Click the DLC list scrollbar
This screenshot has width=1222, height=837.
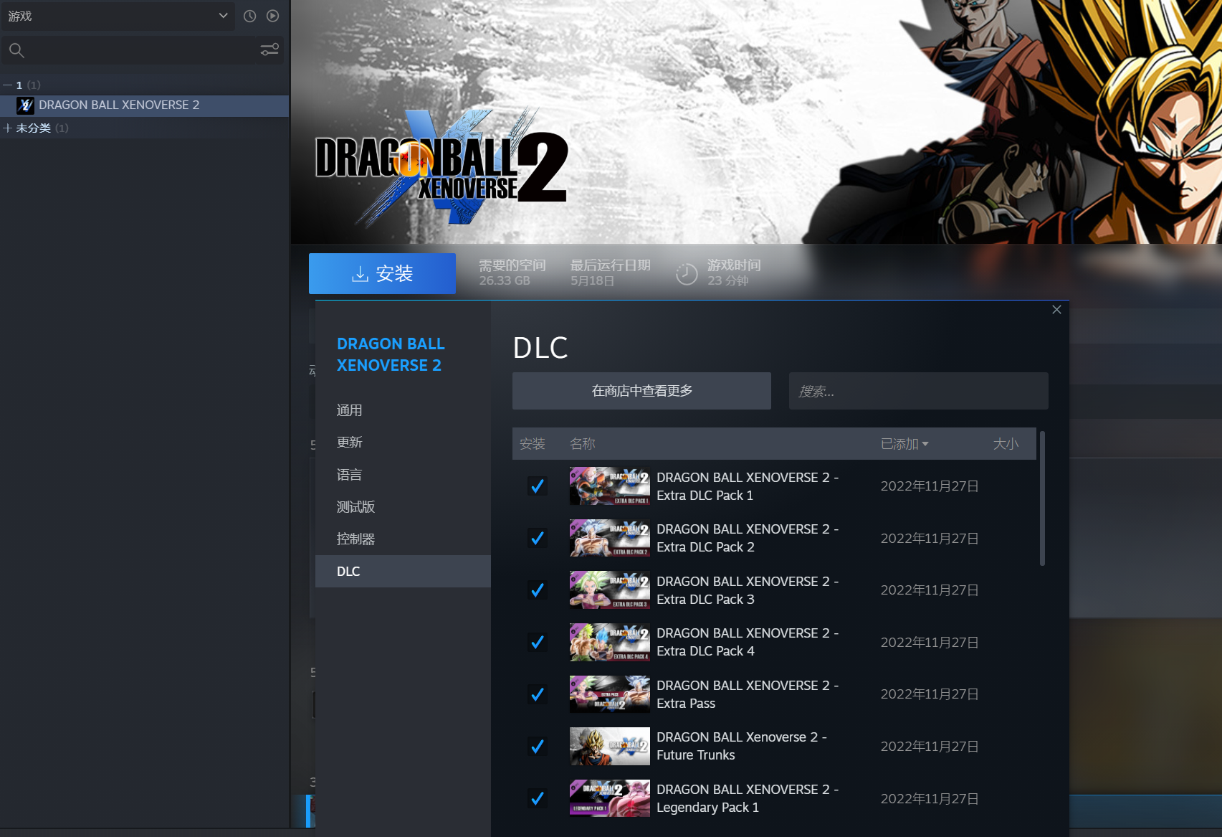(x=1042, y=498)
